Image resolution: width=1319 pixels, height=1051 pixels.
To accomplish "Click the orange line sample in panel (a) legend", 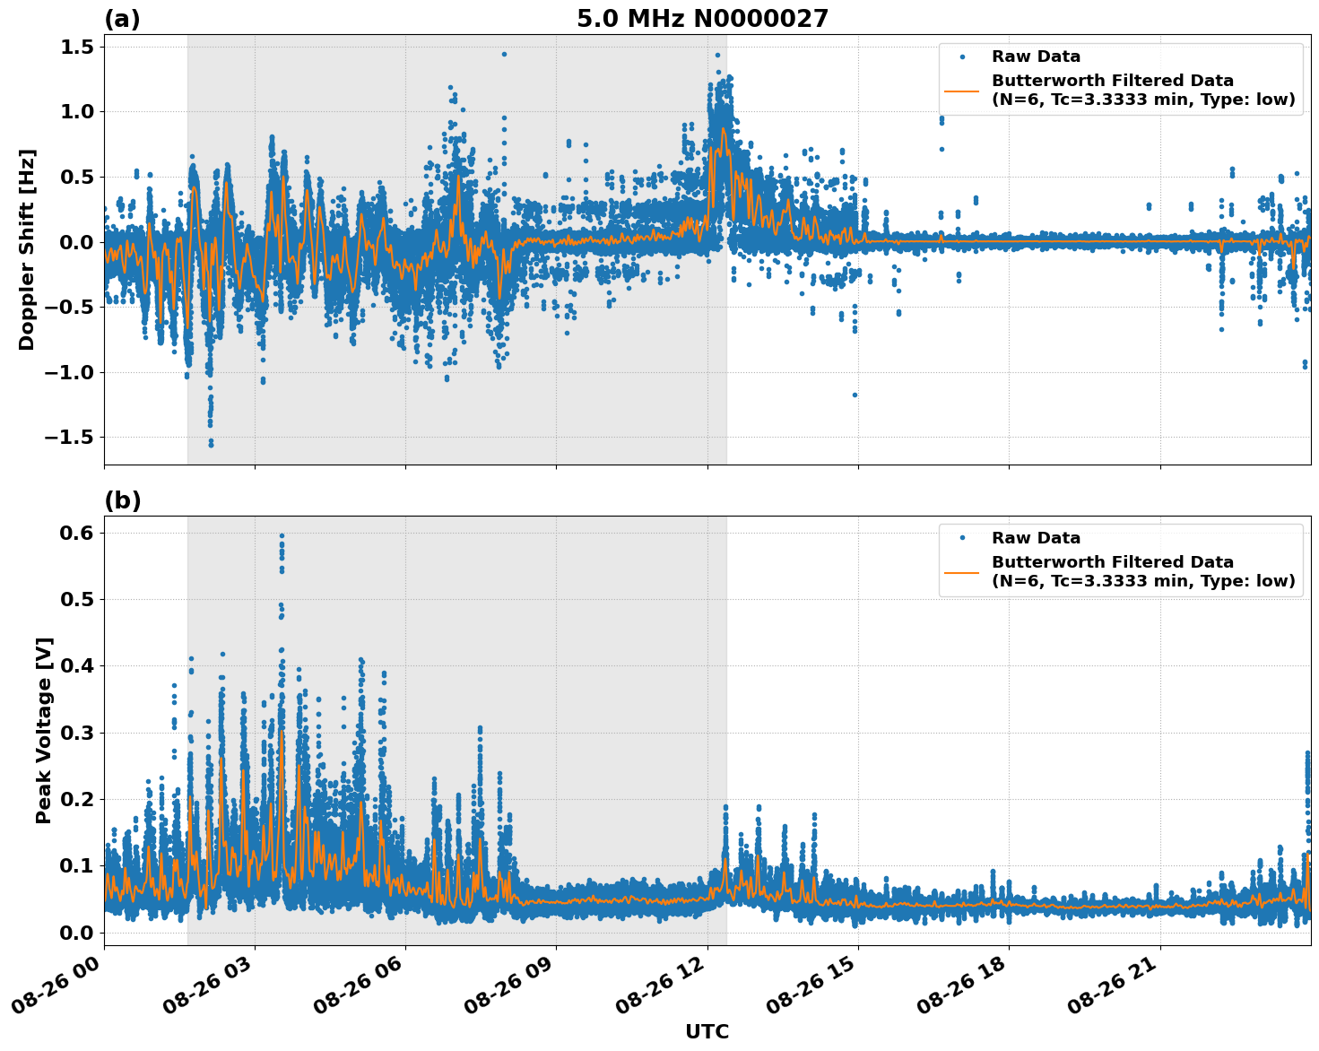I will (962, 91).
